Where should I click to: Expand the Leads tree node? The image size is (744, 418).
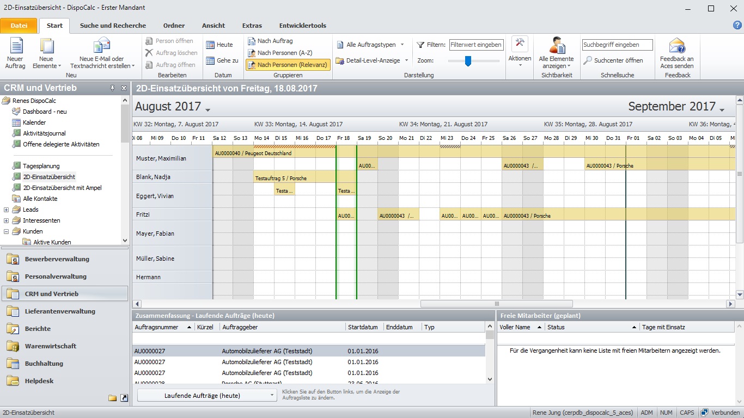tap(7, 210)
